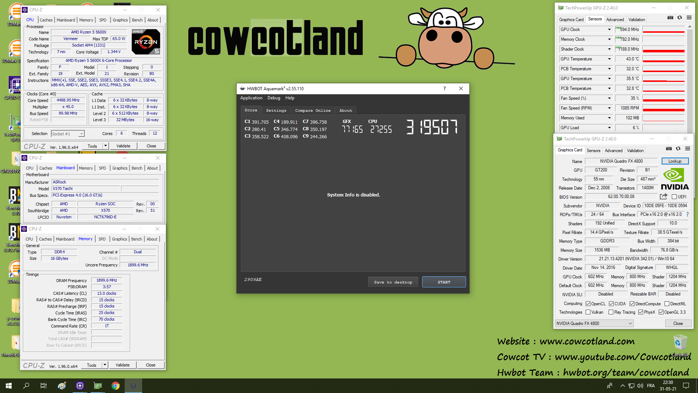Open Windows Start menu

click(x=9, y=386)
